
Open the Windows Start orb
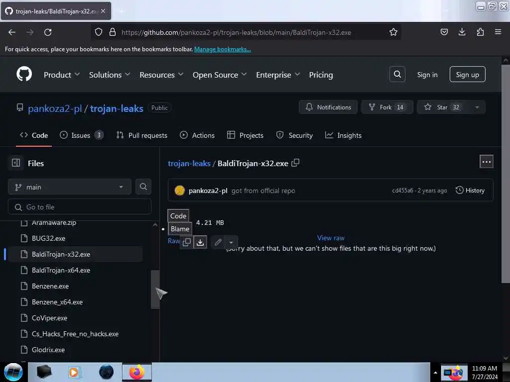(13, 372)
